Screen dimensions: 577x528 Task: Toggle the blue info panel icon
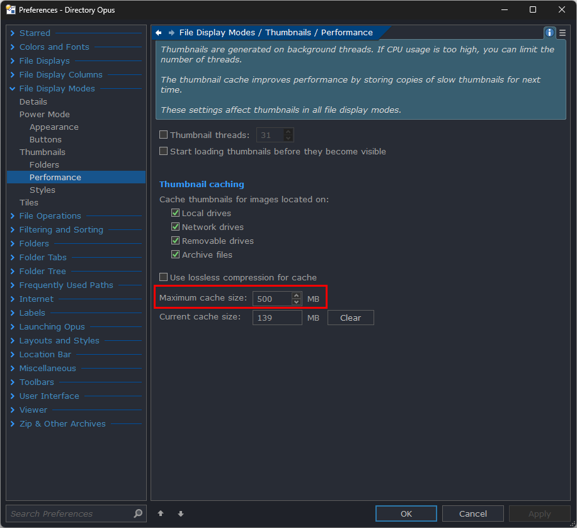[x=549, y=33]
